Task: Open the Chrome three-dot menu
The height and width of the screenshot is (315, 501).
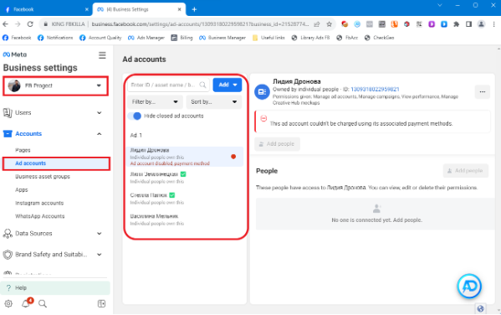Action: coord(494,24)
